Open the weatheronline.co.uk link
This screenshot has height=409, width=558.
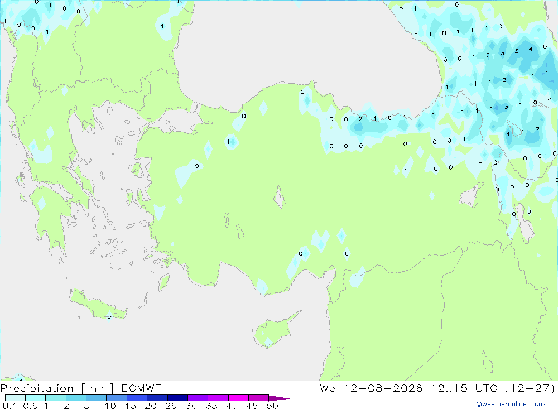[x=511, y=404]
